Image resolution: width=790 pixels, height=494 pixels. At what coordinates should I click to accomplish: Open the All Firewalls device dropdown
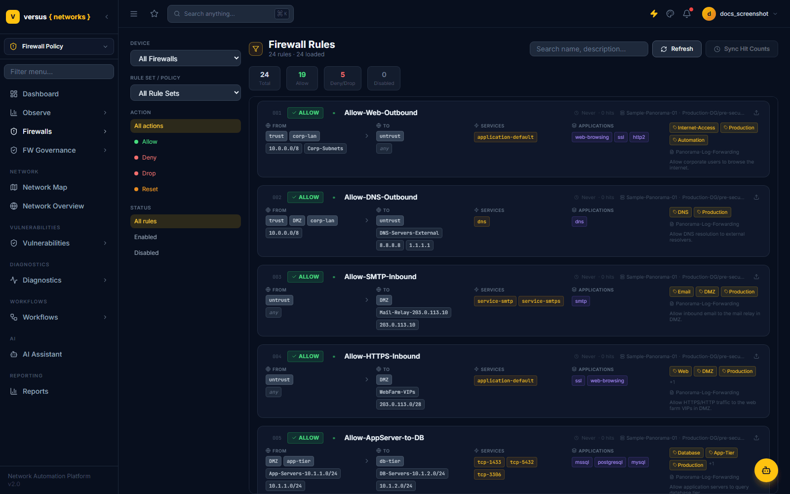[186, 58]
